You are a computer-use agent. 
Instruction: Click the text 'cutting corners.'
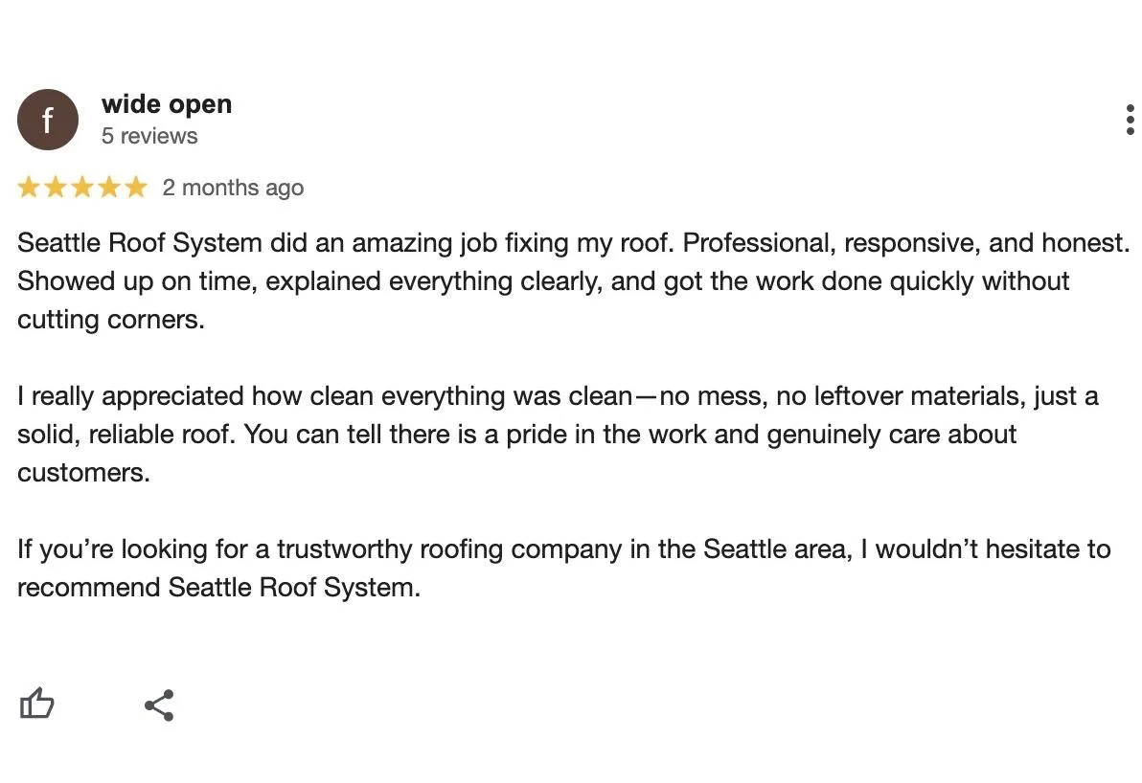(x=111, y=320)
